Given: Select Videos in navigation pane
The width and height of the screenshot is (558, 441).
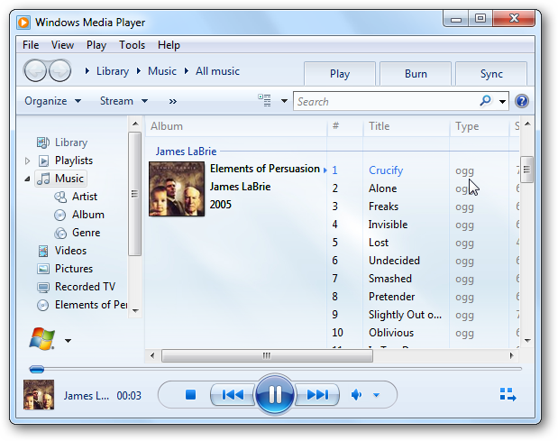Looking at the screenshot, I should click(x=62, y=251).
